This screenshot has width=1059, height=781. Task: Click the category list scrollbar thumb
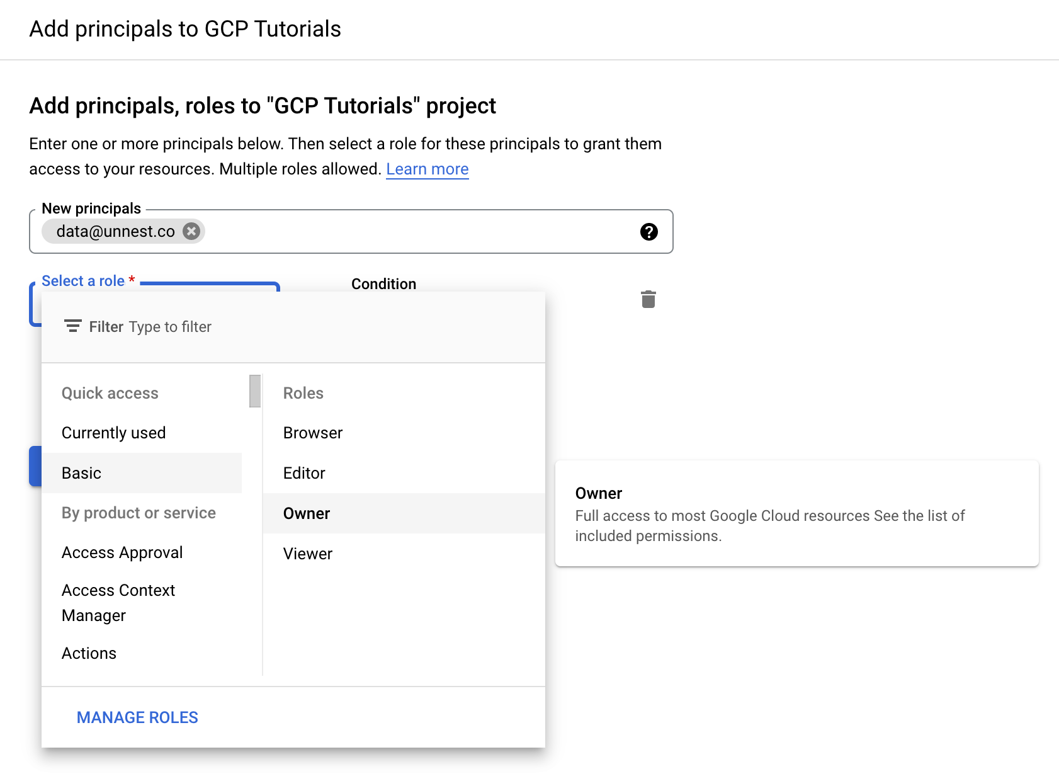(255, 391)
